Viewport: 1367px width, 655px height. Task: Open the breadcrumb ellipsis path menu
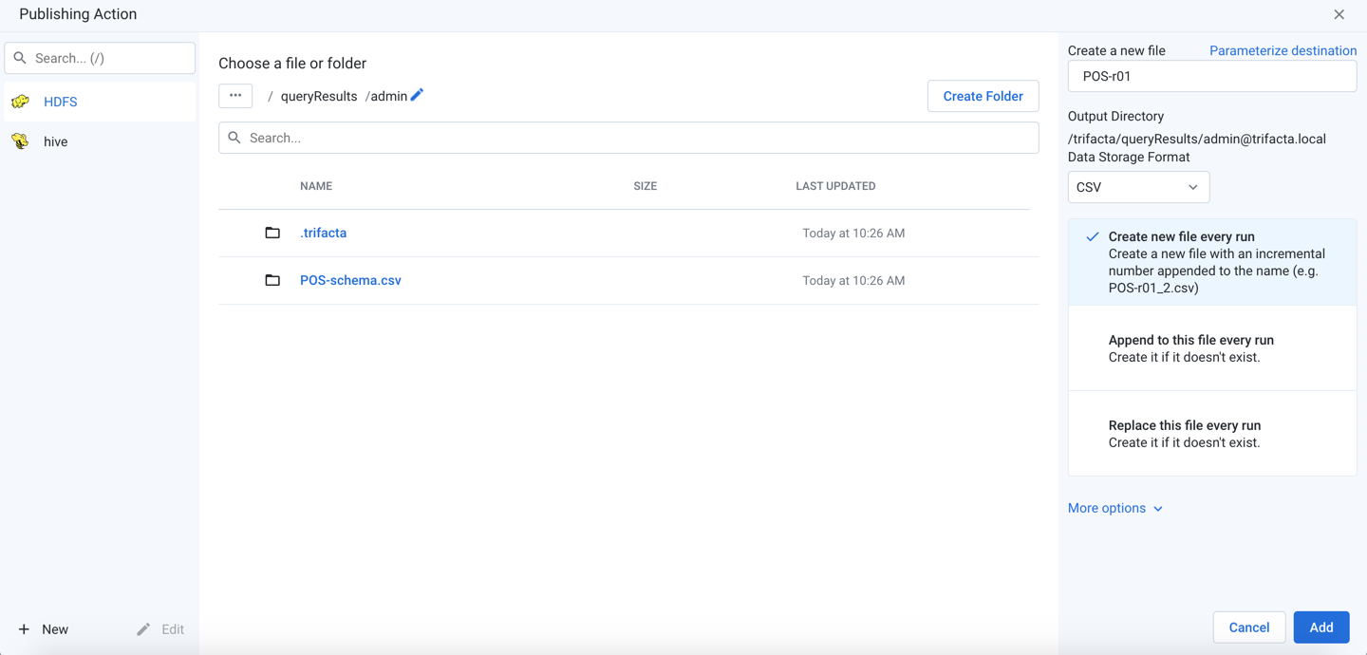click(235, 96)
